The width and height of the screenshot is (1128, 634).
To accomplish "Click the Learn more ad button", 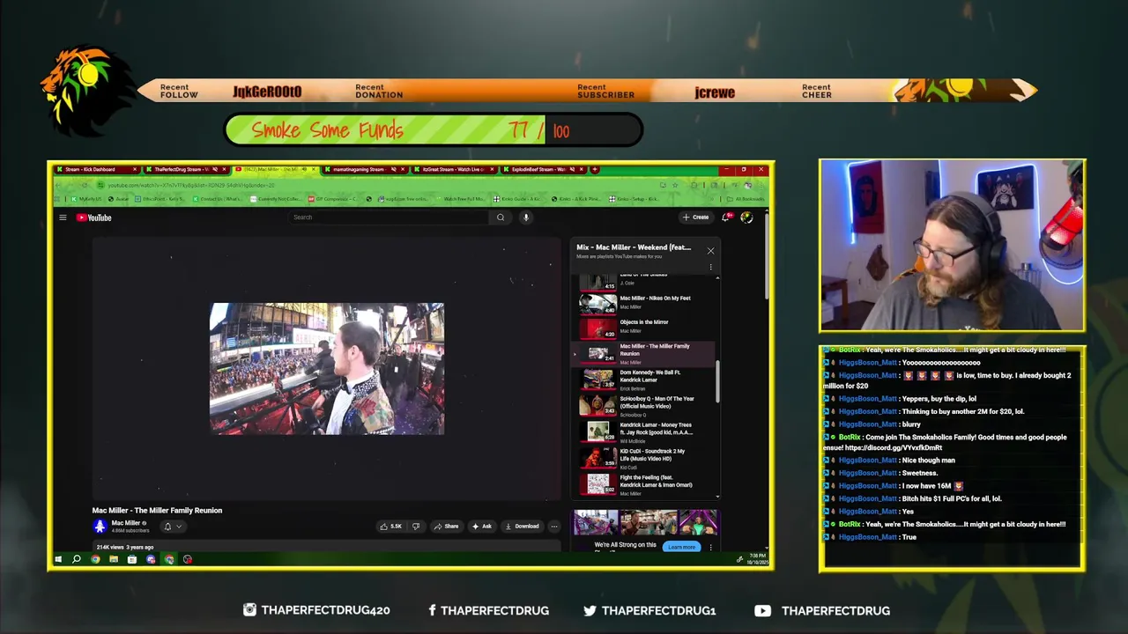I will point(681,547).
